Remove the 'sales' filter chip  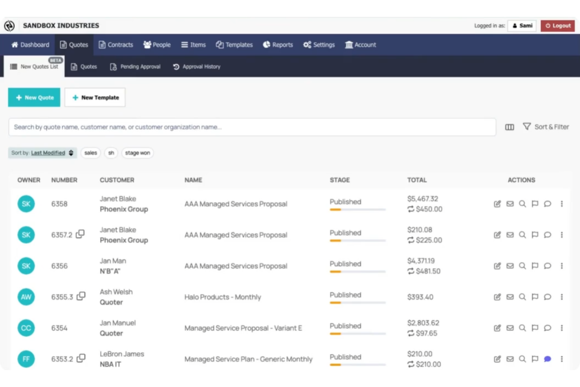90,153
